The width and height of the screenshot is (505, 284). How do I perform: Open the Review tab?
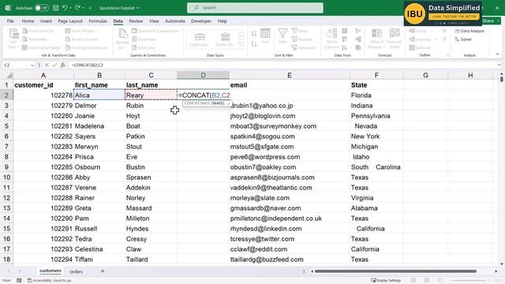[136, 21]
